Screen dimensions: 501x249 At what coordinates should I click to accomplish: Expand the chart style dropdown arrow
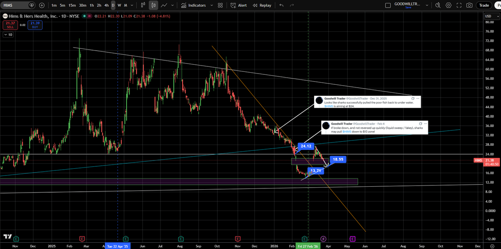click(173, 5)
